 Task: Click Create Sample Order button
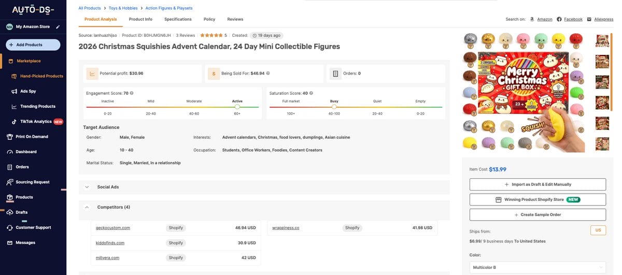click(538, 214)
